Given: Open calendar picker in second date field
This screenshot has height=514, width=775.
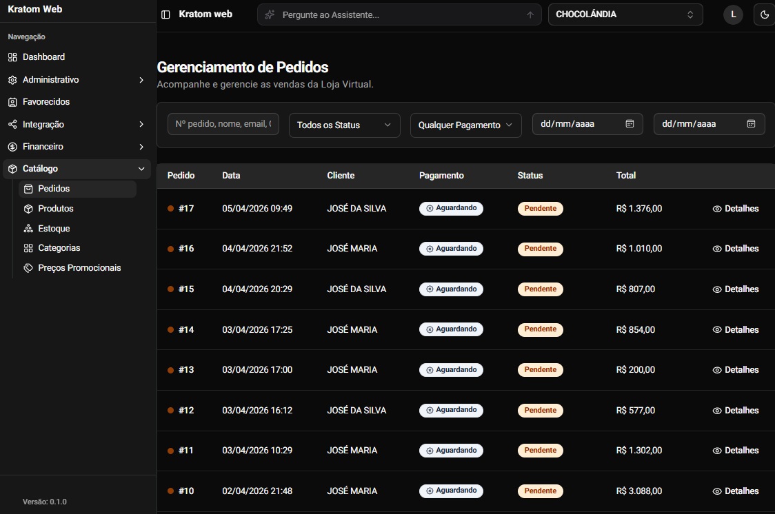Looking at the screenshot, I should click(x=751, y=124).
